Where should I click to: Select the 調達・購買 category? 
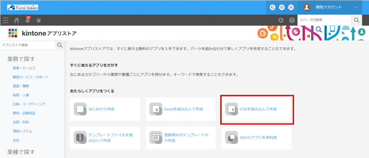21,86
